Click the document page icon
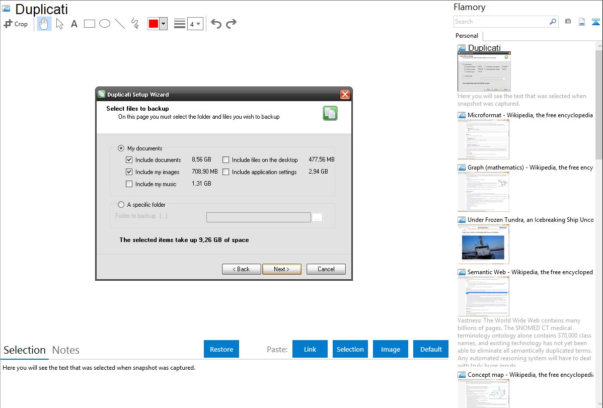Image resolution: width=603 pixels, height=408 pixels. 582,22
